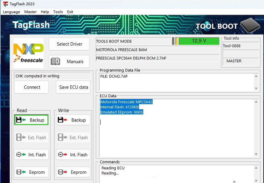
Task: Write a Backup to the ECU
Action: 73,120
